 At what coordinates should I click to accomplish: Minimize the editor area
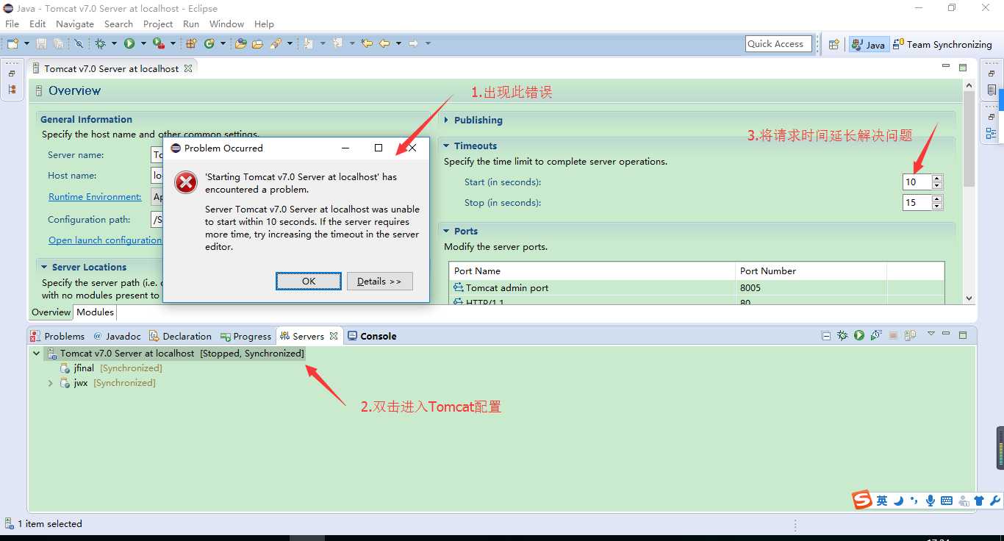[x=946, y=67]
